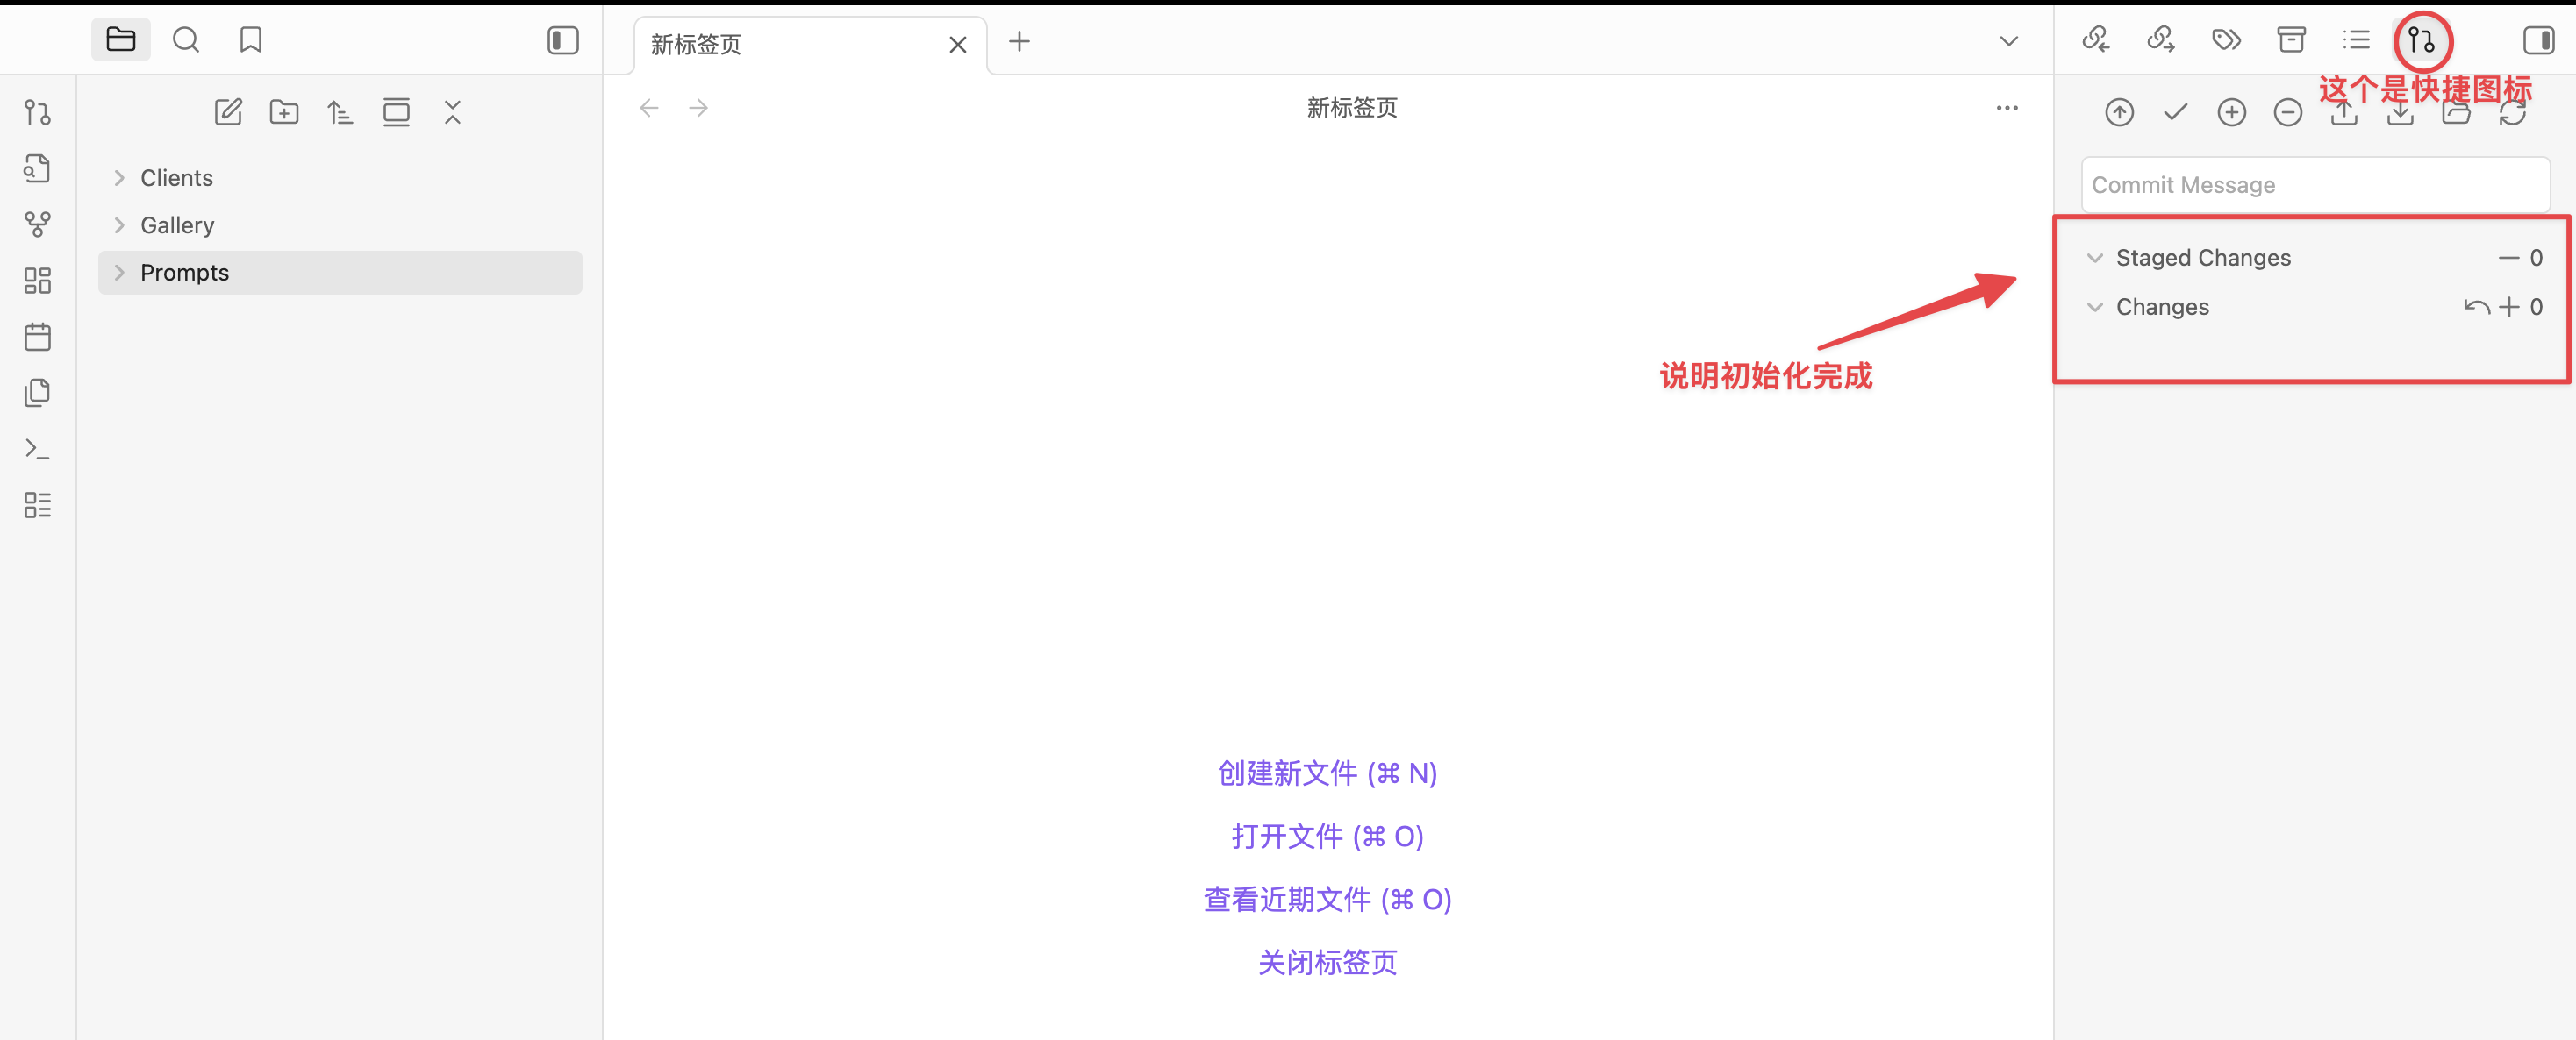This screenshot has width=2576, height=1040.
Task: Open the bookmarks icon tab
Action: point(250,40)
